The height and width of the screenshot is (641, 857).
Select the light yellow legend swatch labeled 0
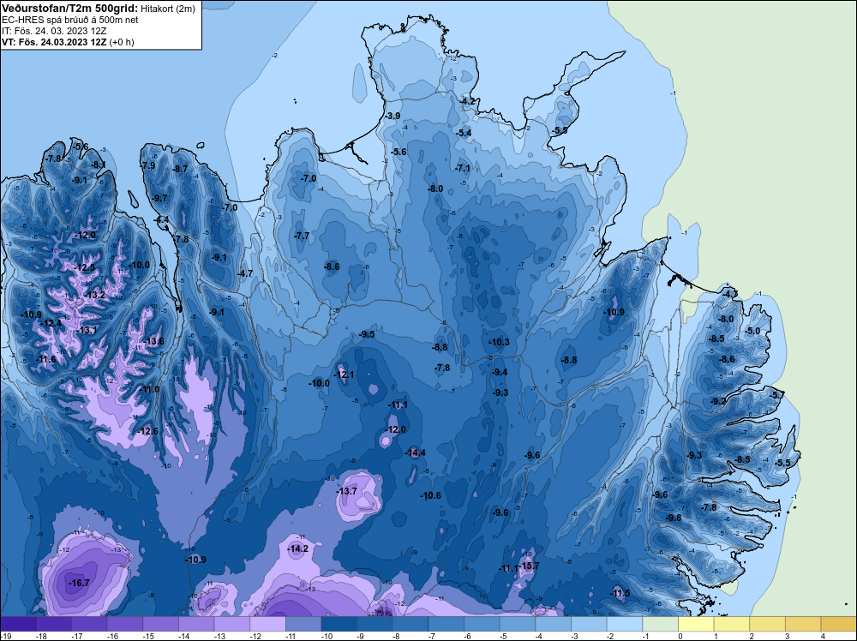[x=695, y=624]
